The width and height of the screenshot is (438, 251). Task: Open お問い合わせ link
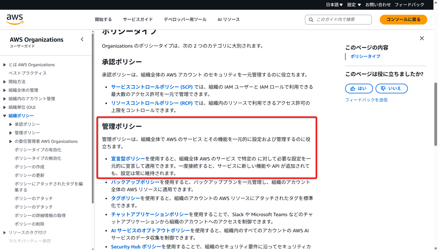pyautogui.click(x=378, y=5)
